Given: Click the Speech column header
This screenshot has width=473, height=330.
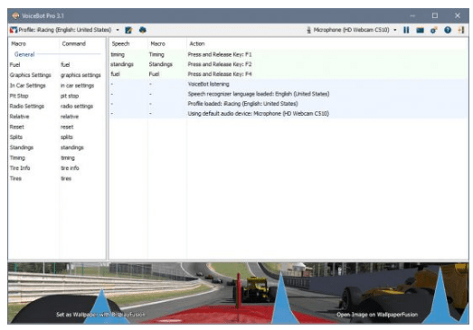Looking at the screenshot, I should [120, 43].
